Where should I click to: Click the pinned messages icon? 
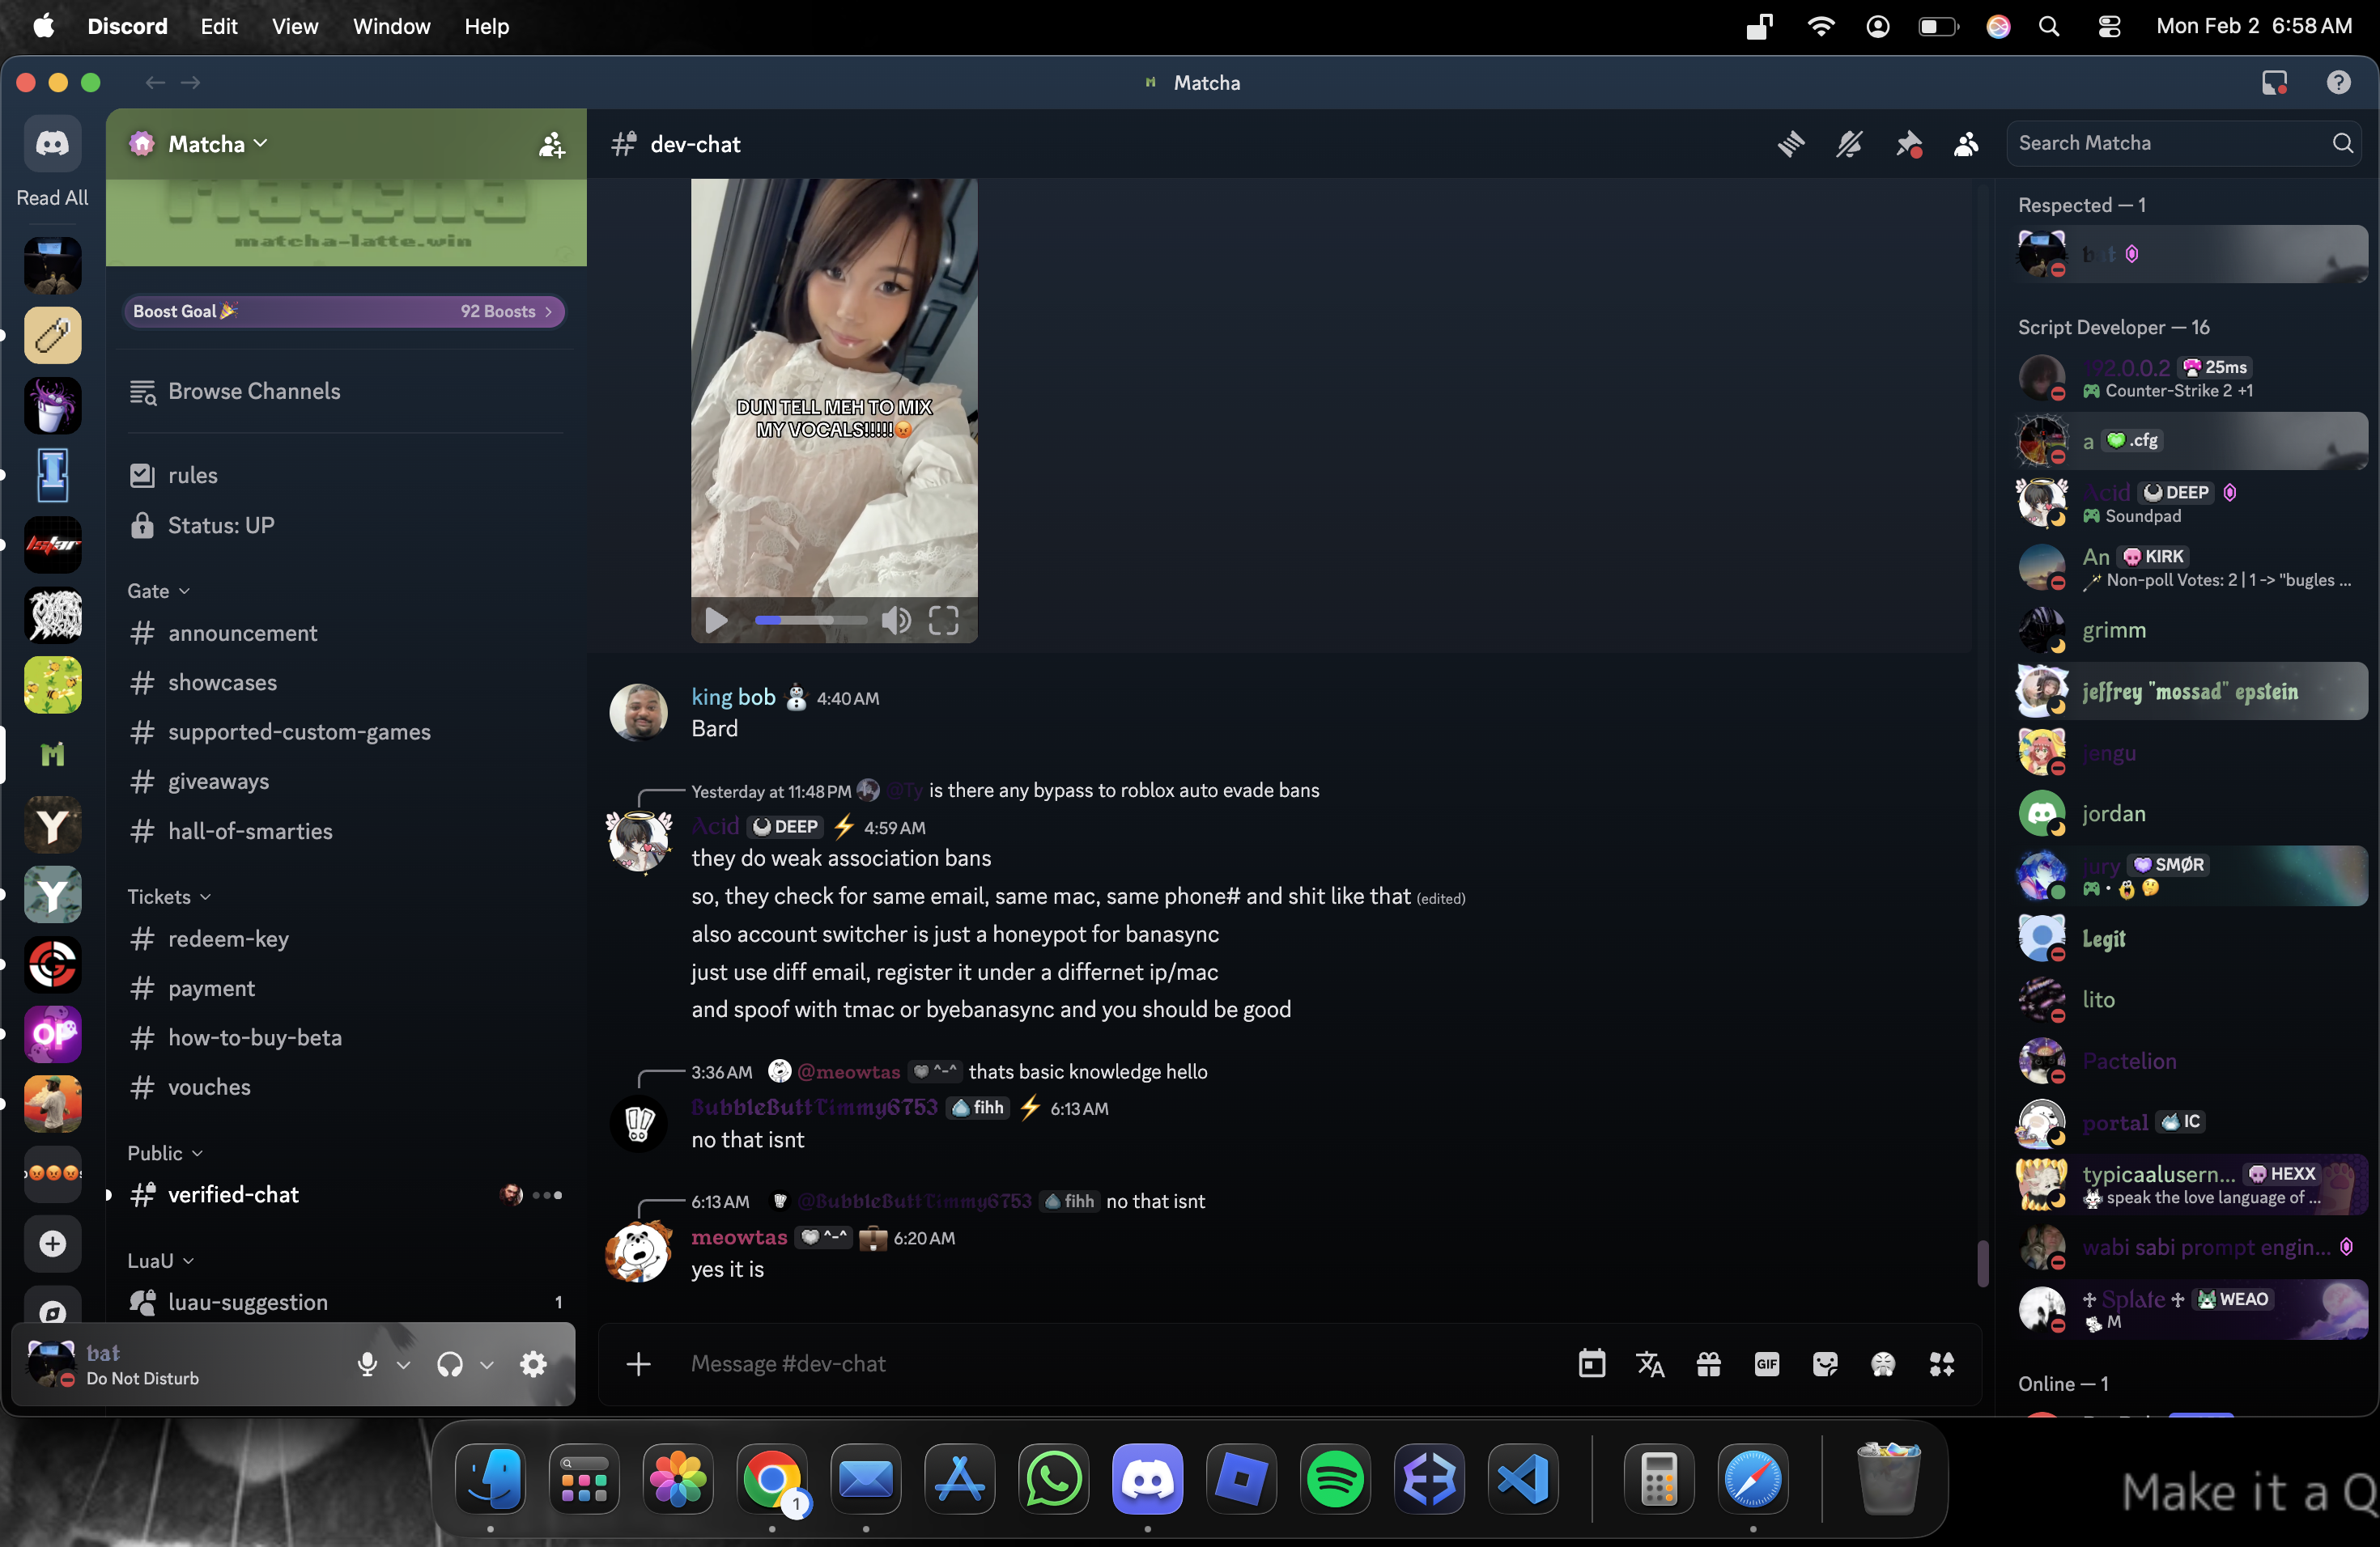coord(1908,144)
